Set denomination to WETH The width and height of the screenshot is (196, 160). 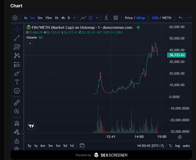[167, 18]
